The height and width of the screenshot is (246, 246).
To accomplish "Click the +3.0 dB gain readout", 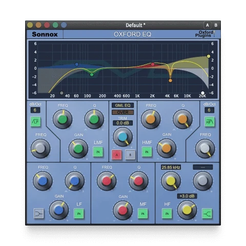I will click(187, 196).
